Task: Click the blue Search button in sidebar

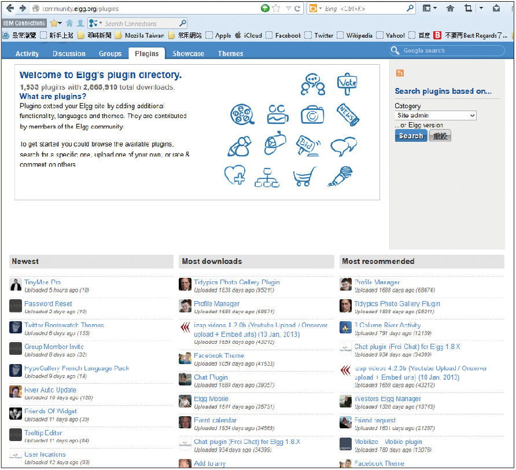Action: pos(411,136)
